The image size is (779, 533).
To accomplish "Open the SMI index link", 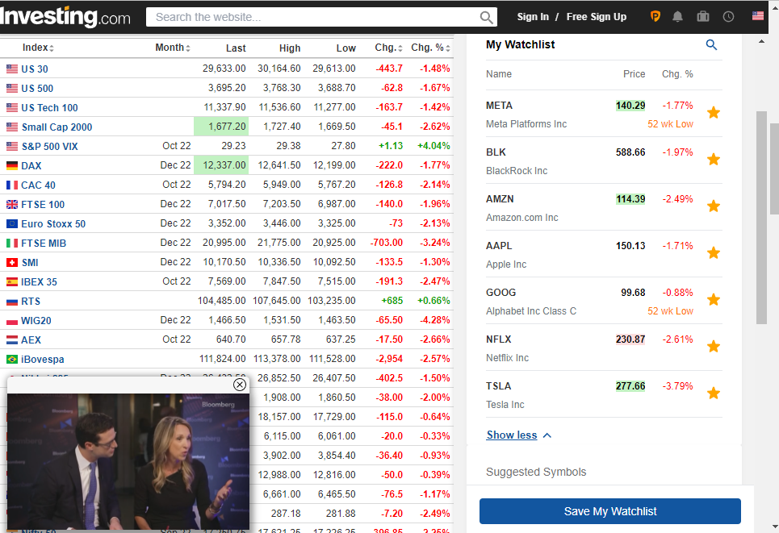I will 30,263.
